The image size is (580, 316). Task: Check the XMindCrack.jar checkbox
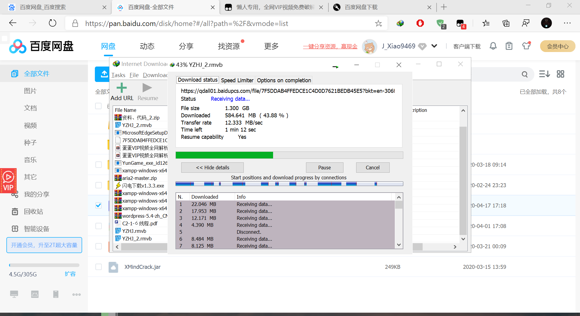point(98,267)
